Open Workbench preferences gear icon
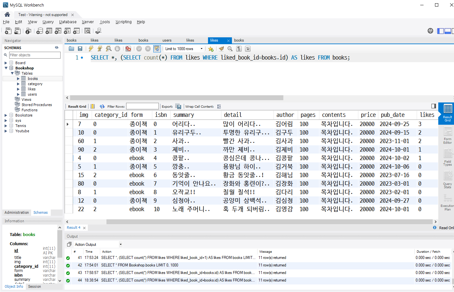 click(x=430, y=31)
